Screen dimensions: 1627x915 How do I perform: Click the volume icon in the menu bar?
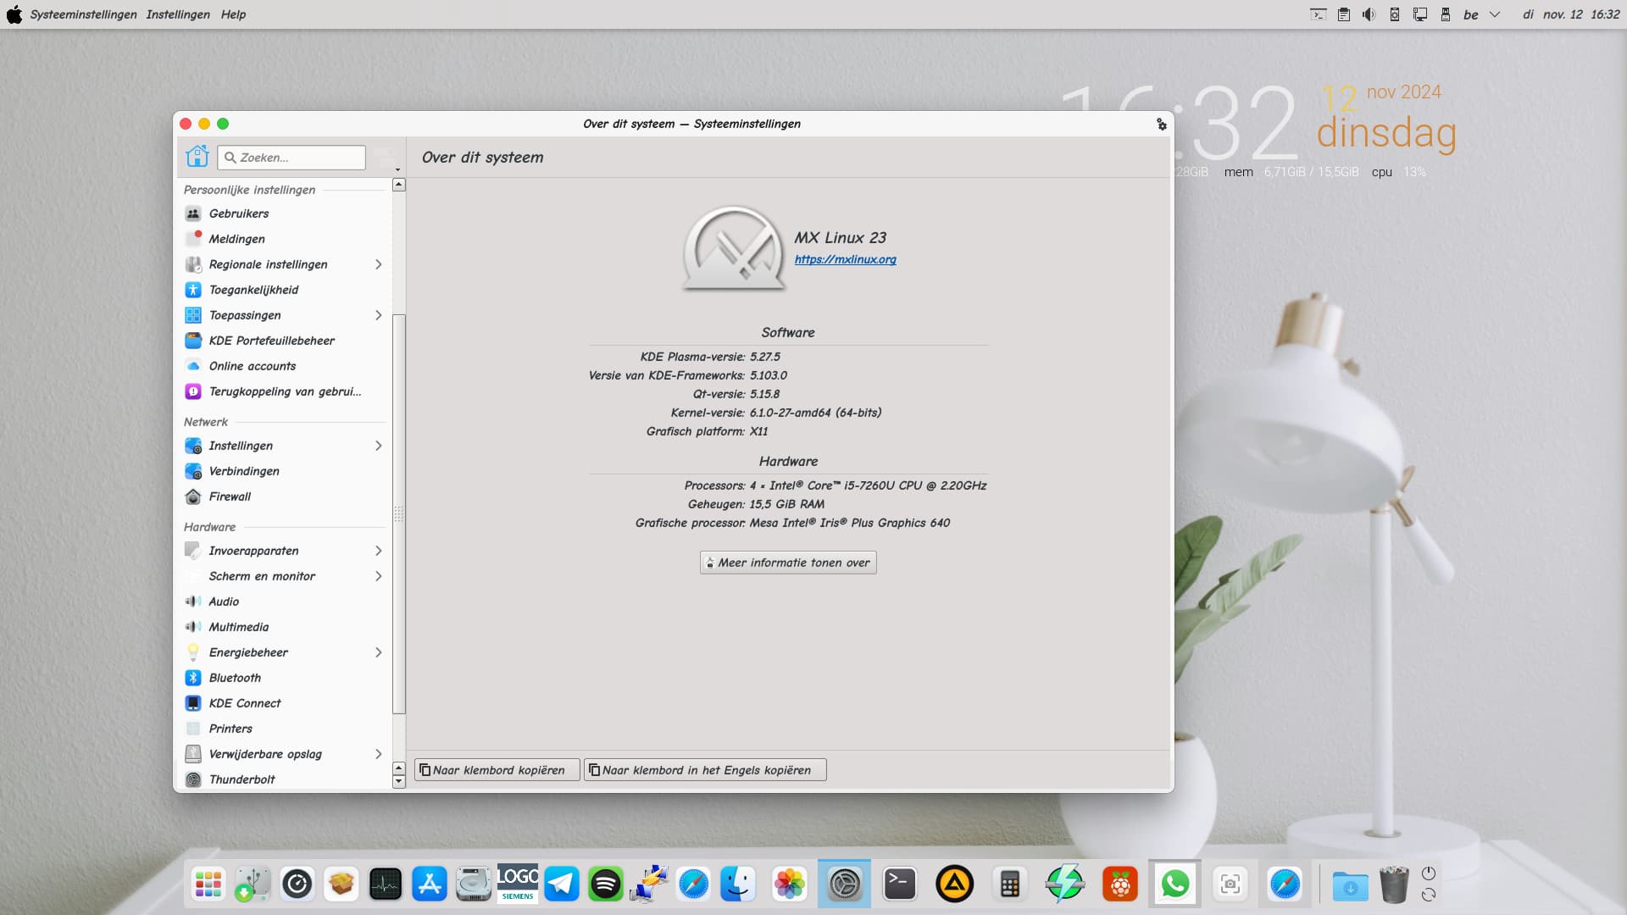tap(1369, 14)
